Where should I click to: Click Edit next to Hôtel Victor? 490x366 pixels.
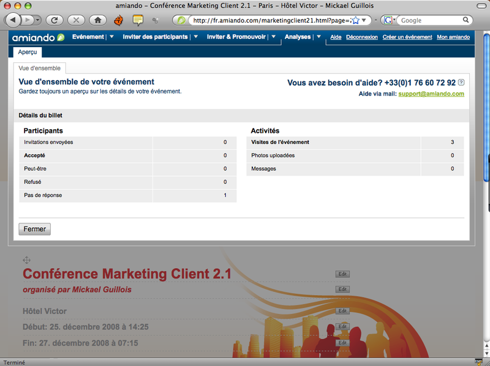coord(342,311)
